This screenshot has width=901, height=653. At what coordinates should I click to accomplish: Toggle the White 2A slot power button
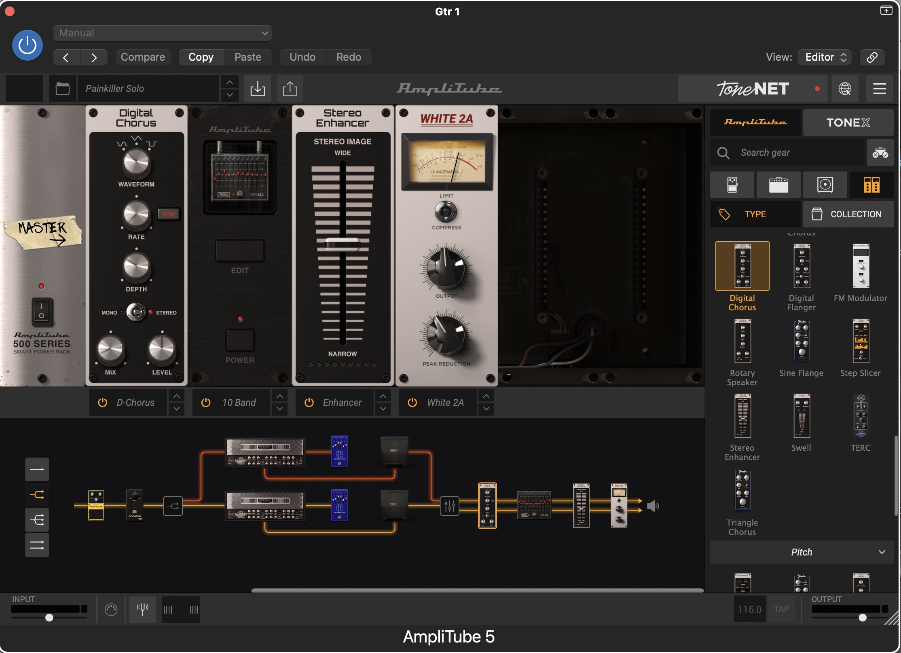412,402
